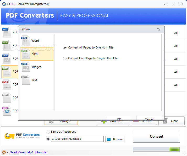Select the PDF to EPUB converter icon
The width and height of the screenshot is (187, 156).
7,85
